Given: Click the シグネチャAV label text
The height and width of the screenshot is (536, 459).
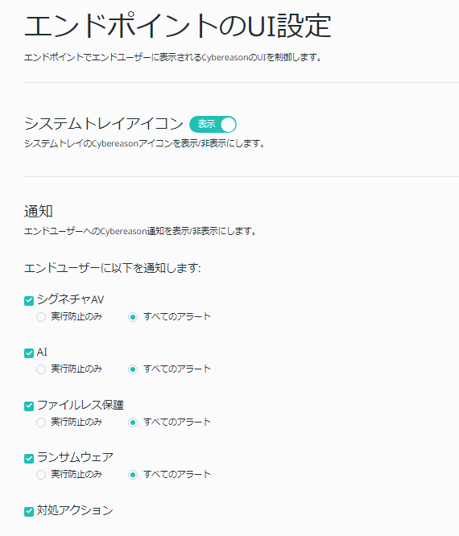Looking at the screenshot, I should click(70, 299).
